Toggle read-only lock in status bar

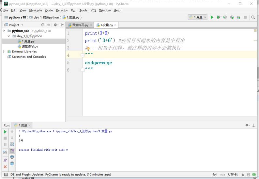[243, 174]
